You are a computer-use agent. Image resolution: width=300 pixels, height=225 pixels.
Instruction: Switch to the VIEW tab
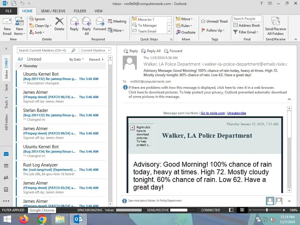click(x=98, y=11)
